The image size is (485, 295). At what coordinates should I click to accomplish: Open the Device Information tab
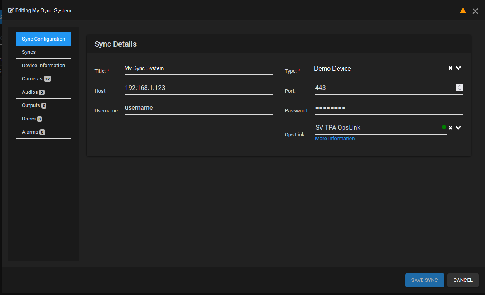(x=43, y=66)
